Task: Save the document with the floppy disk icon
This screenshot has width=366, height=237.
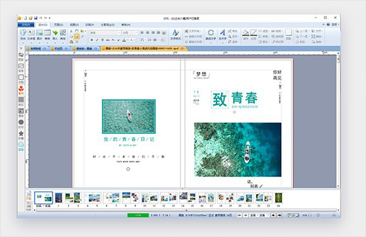Action: [x=36, y=18]
